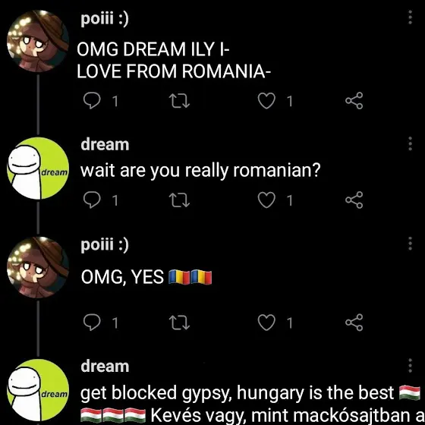Share the "OMG, YES" tweet

tap(354, 323)
